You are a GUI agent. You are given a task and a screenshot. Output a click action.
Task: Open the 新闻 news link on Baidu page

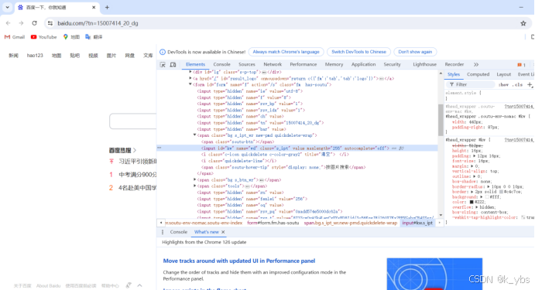click(x=13, y=56)
